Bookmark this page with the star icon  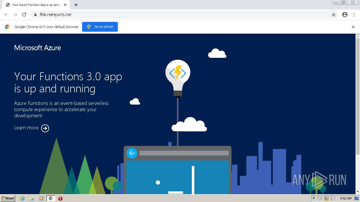[x=334, y=15]
